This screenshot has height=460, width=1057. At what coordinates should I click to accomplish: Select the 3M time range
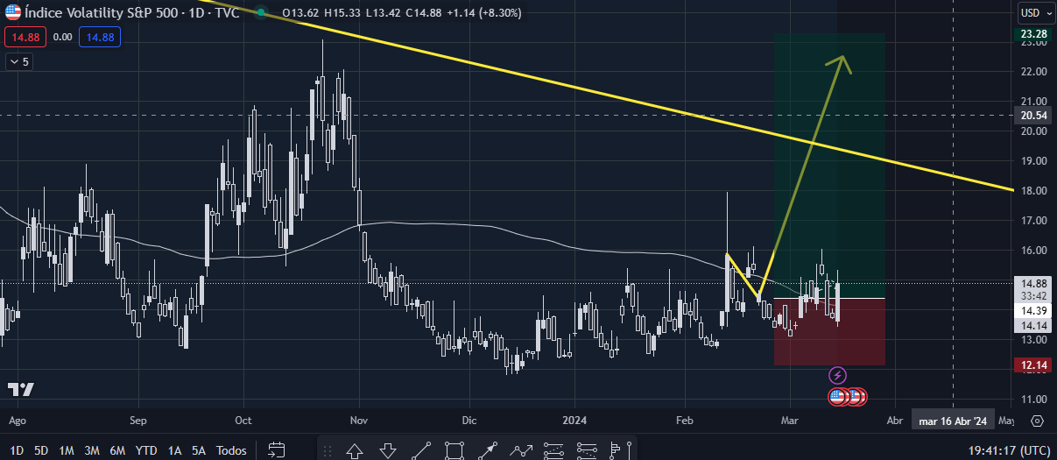92,450
